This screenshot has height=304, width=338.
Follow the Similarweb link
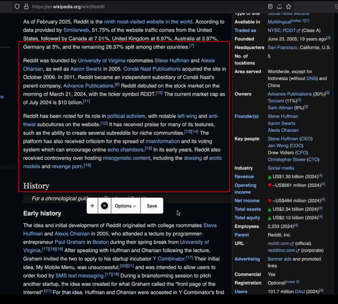pyautogui.click(x=76, y=30)
